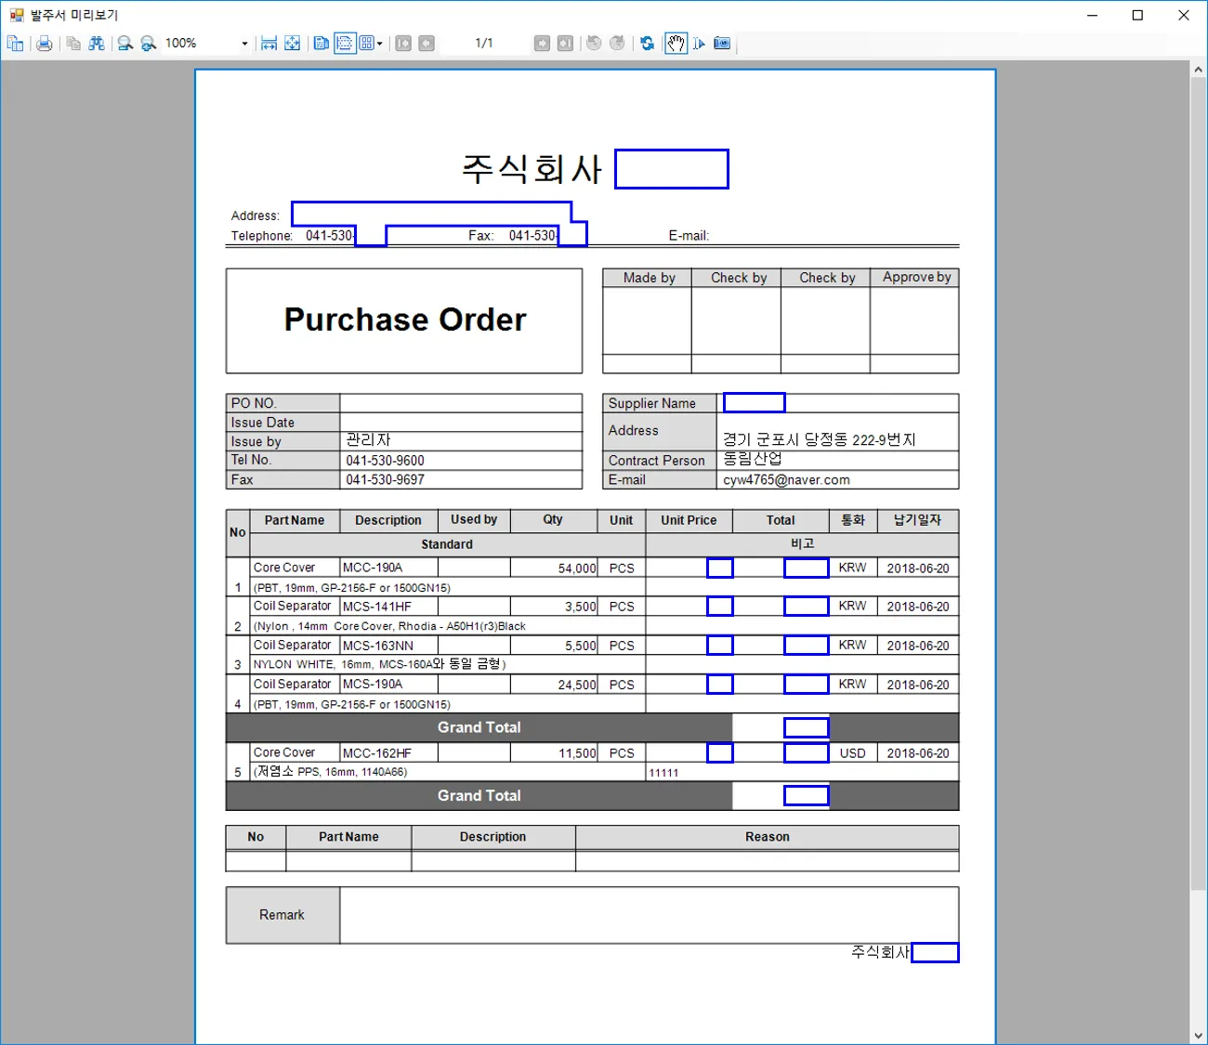Open the find binoculars tool

(97, 44)
